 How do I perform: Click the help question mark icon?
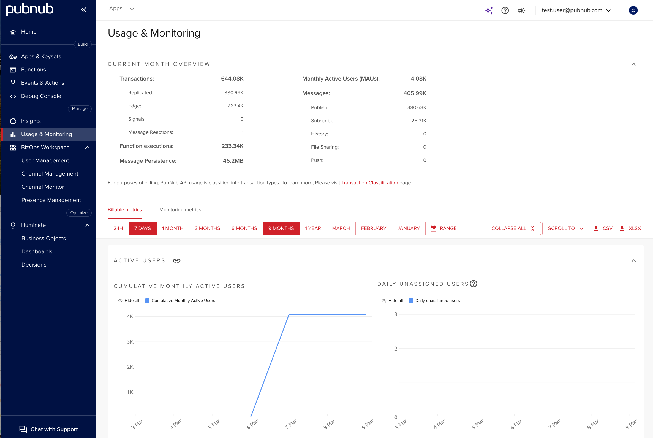pyautogui.click(x=505, y=10)
